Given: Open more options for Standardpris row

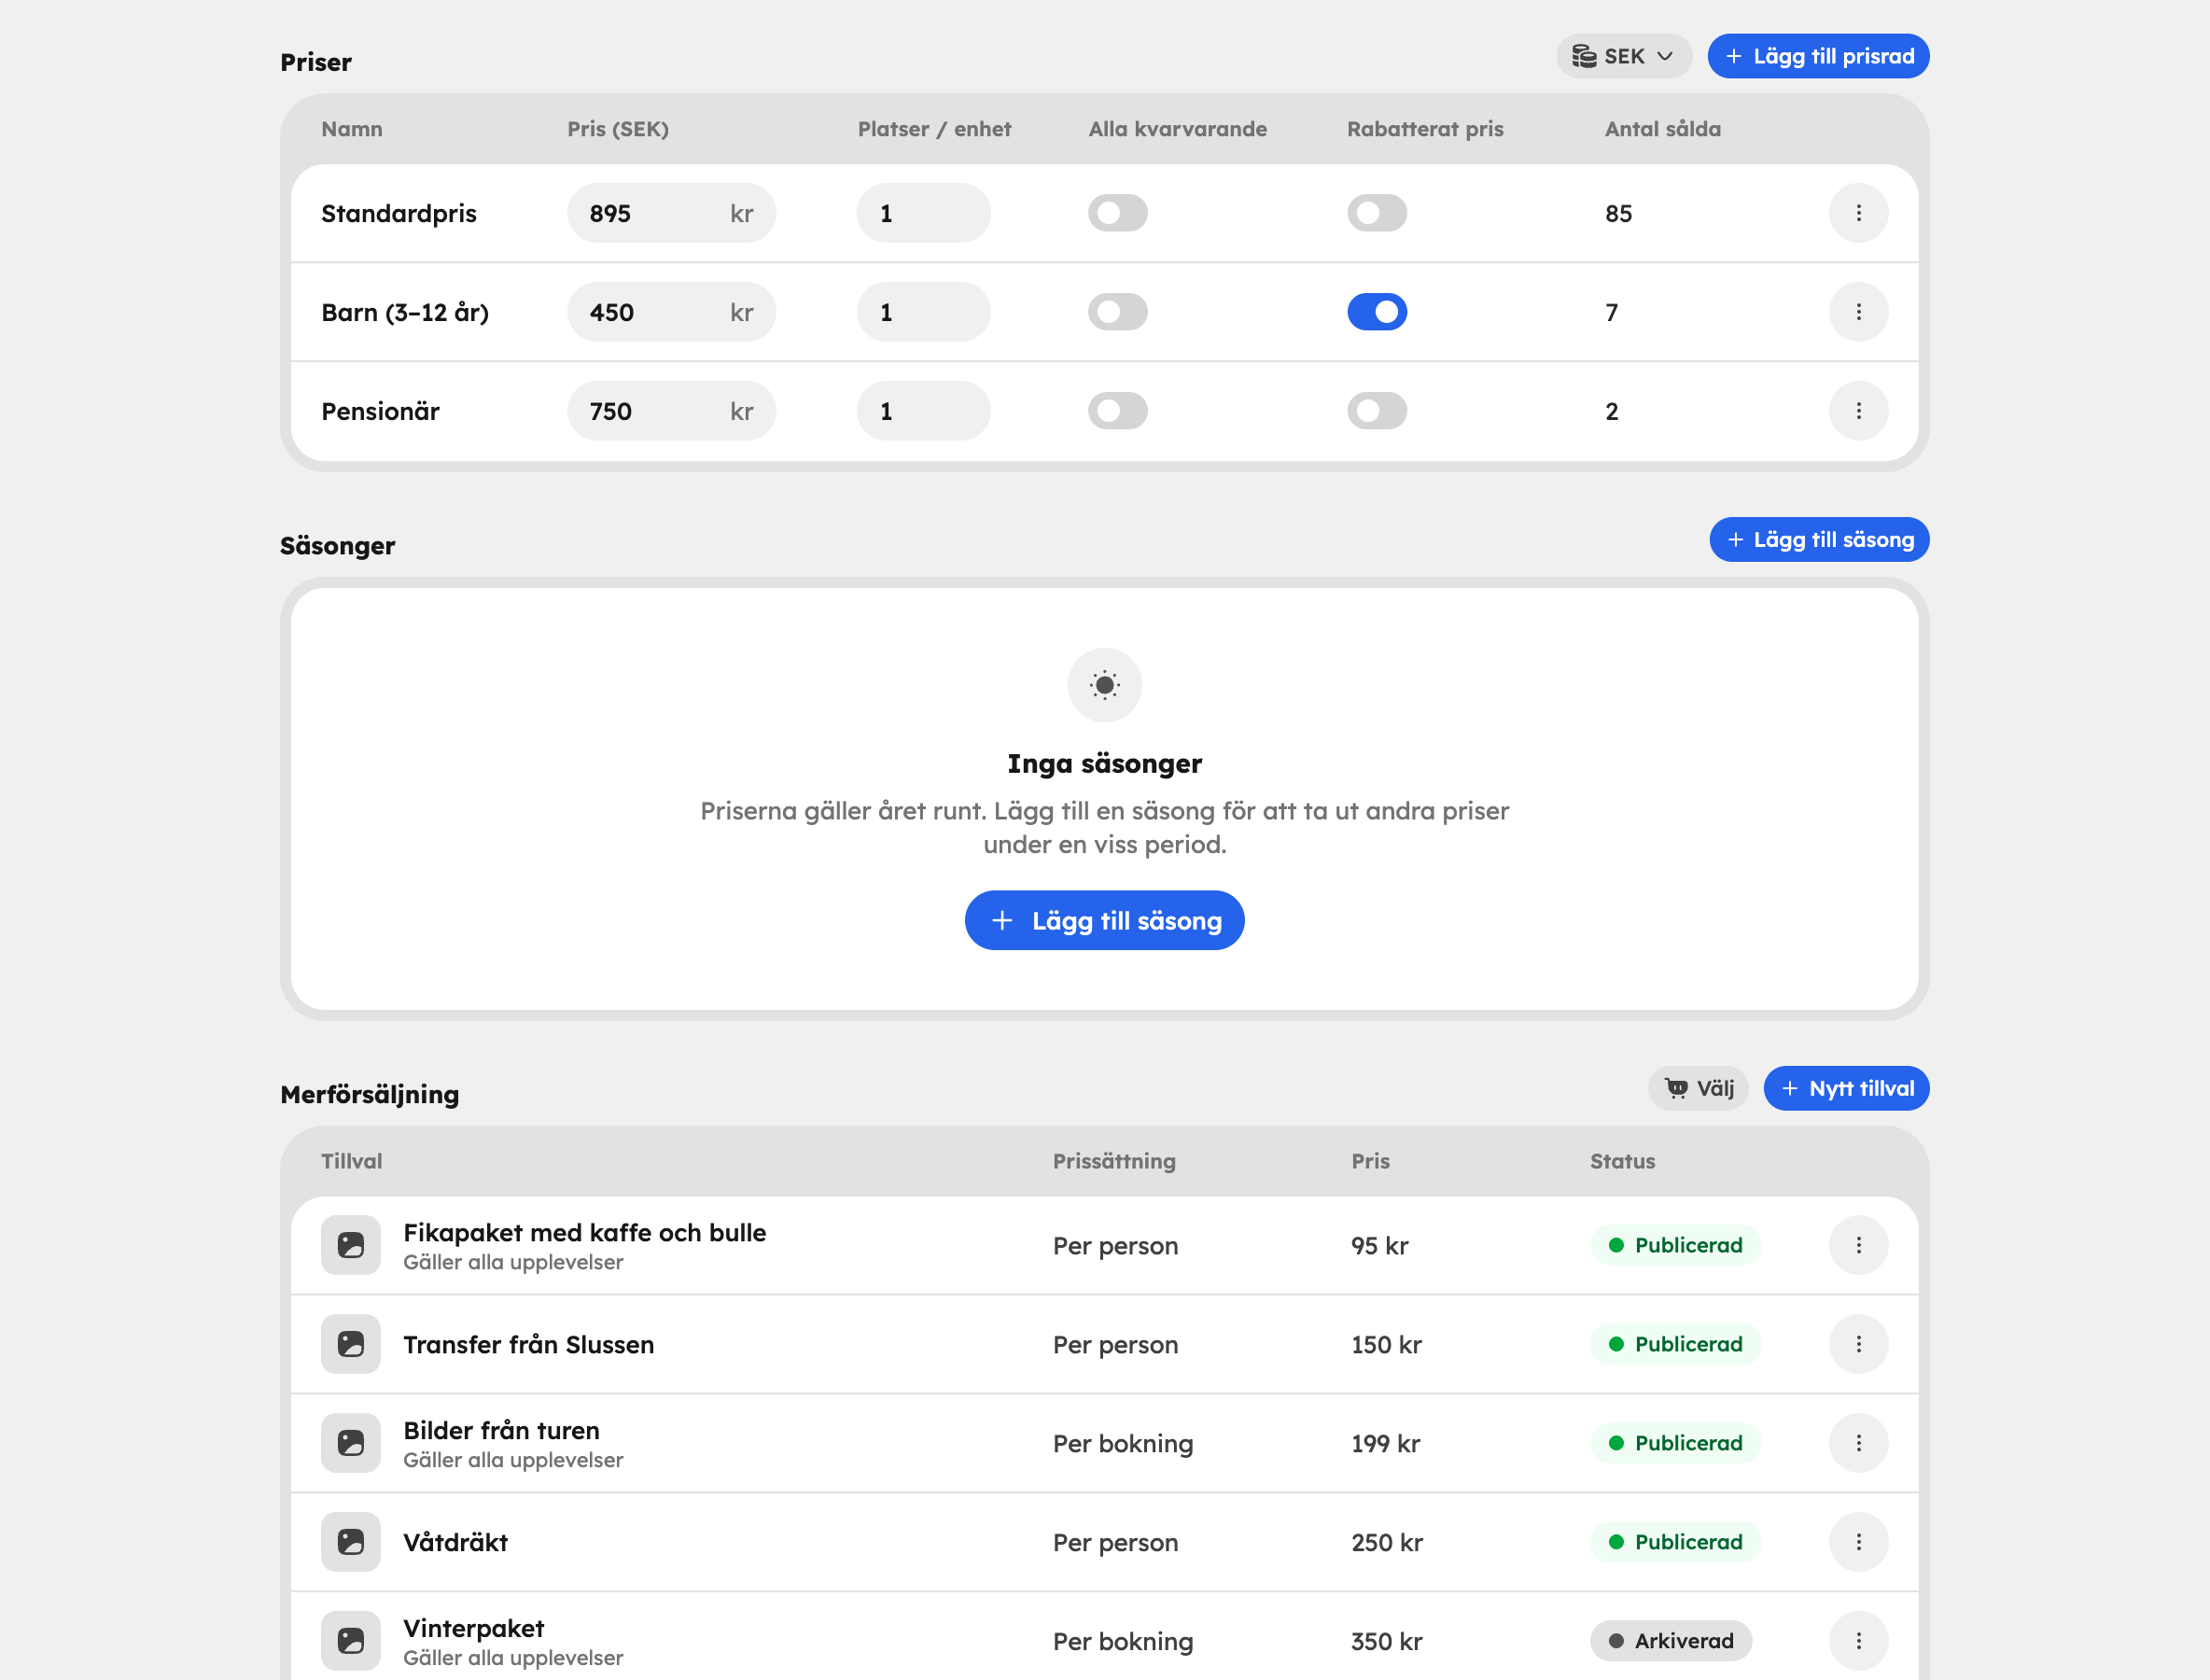Looking at the screenshot, I should pos(1858,213).
